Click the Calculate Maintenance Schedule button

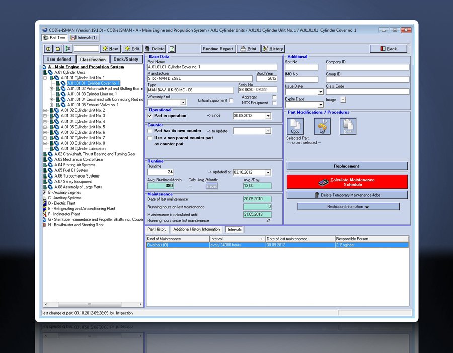[x=347, y=182]
